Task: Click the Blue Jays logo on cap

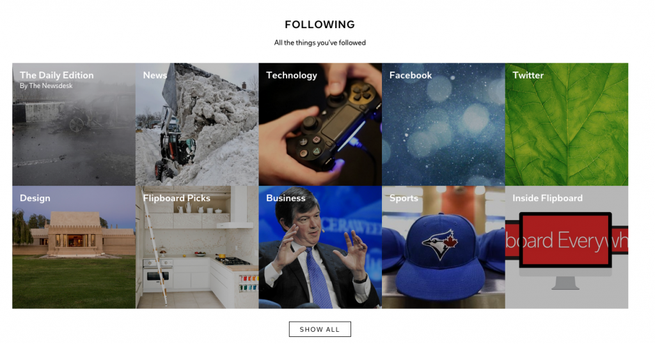Action: [440, 244]
